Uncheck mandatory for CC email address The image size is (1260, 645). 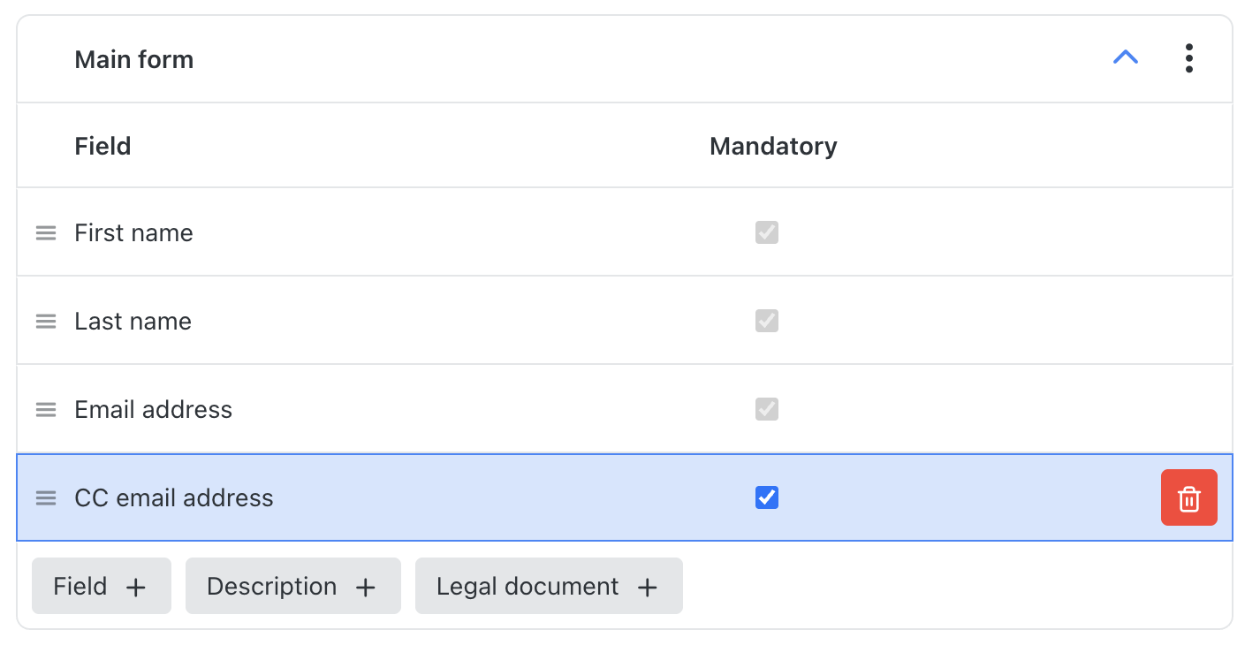point(767,498)
